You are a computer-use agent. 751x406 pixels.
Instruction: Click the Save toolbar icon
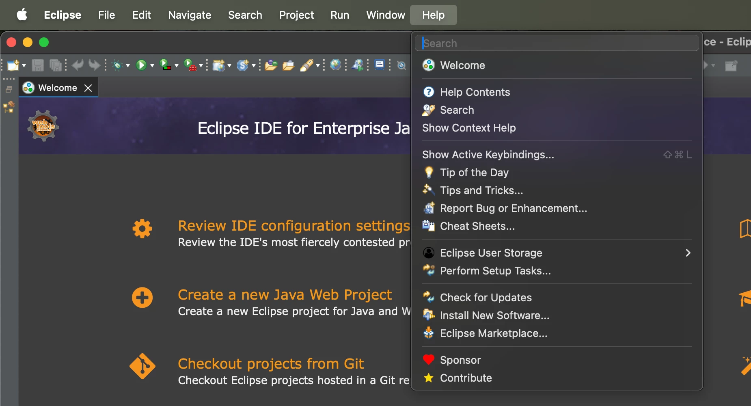click(x=38, y=65)
